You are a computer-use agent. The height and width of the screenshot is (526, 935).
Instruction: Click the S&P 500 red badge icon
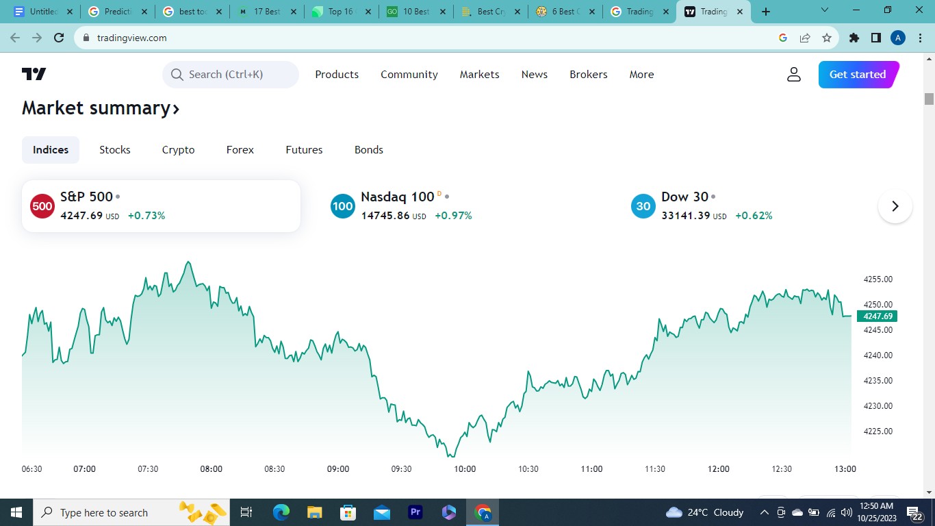42,206
